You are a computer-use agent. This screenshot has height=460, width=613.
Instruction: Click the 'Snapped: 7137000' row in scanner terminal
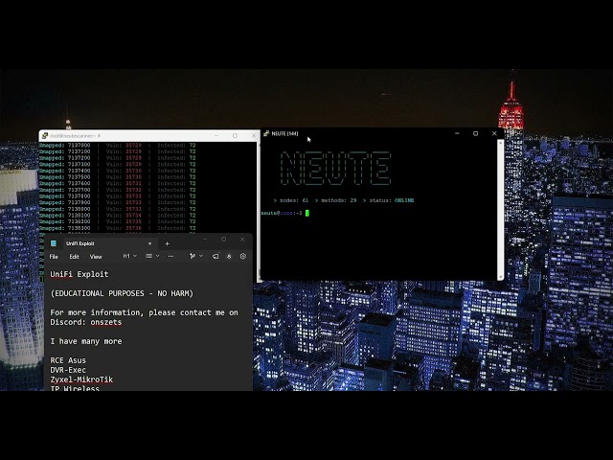117,145
